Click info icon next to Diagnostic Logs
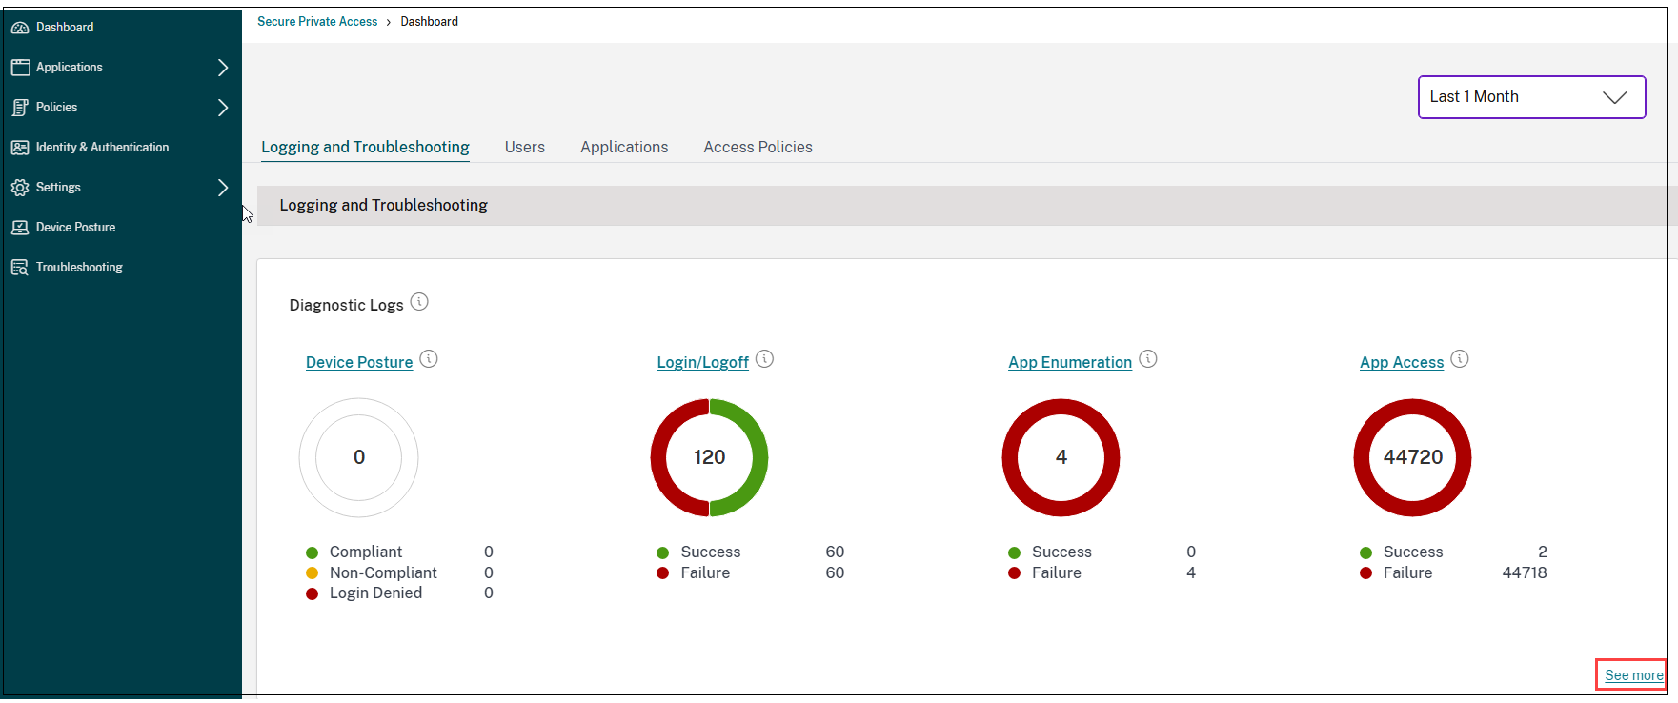Image resolution: width=1678 pixels, height=703 pixels. pyautogui.click(x=419, y=302)
